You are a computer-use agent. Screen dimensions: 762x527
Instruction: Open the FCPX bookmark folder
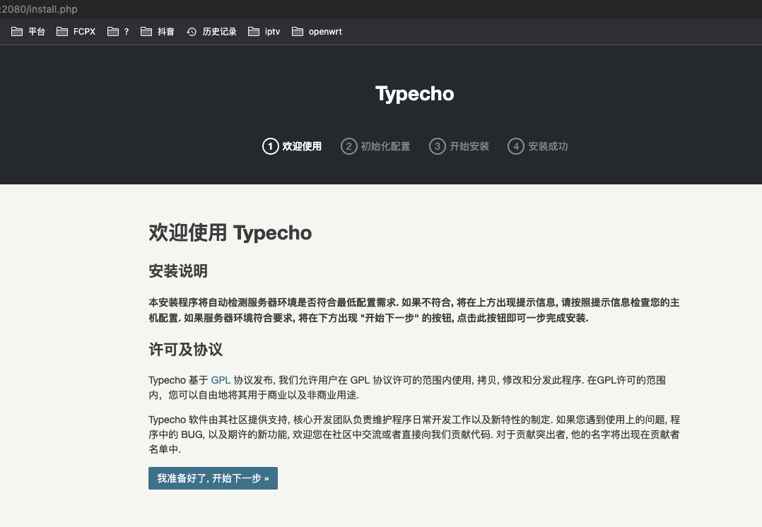pos(76,32)
